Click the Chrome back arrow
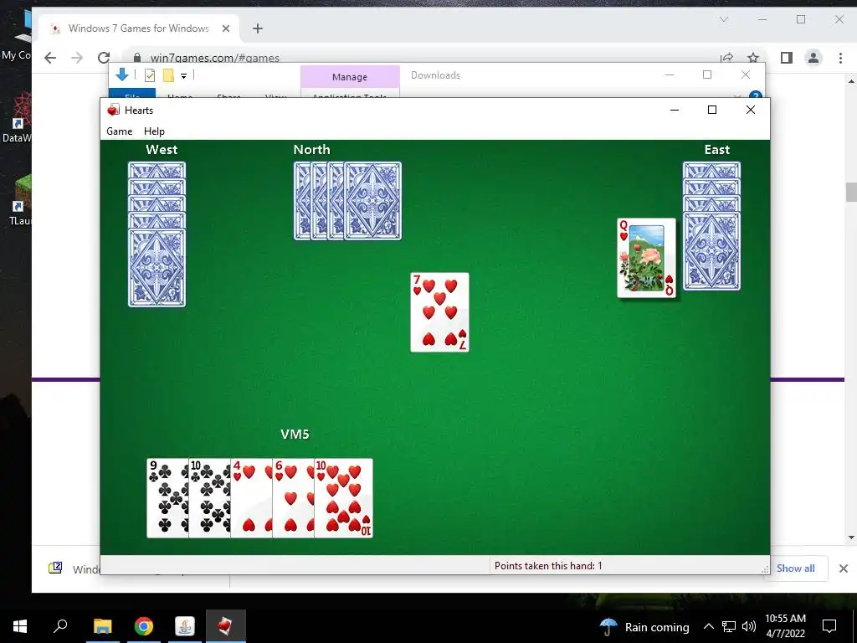This screenshot has width=857, height=643. coord(50,58)
